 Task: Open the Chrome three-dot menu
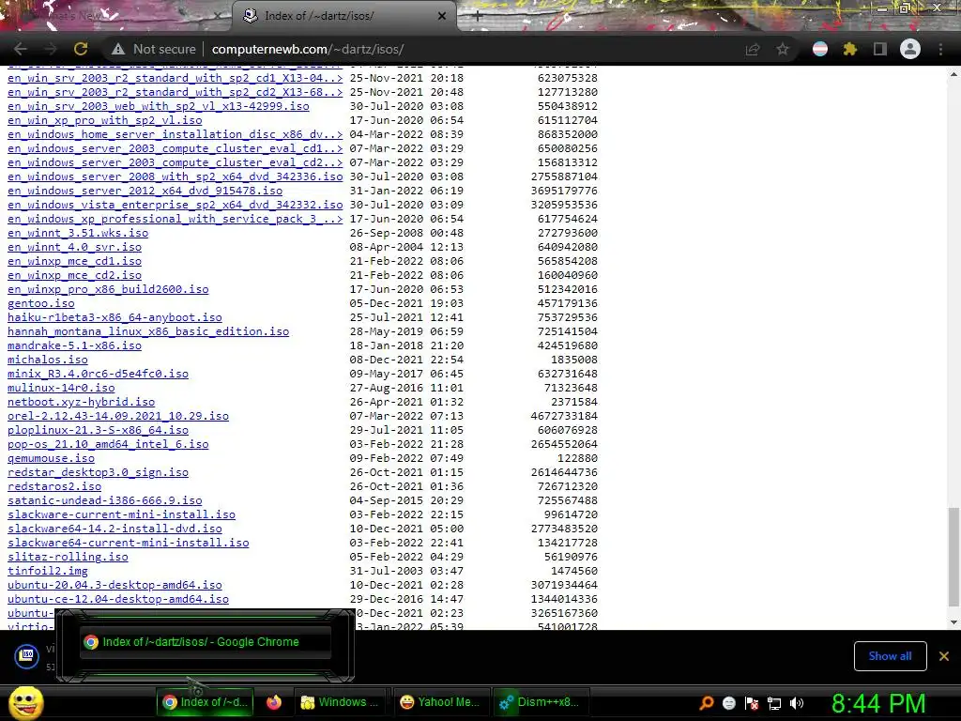tap(940, 49)
